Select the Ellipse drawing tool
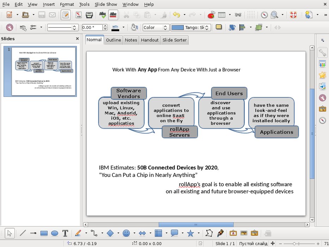Image resolution: width=329 pixels, height=247 pixels. [54, 233]
